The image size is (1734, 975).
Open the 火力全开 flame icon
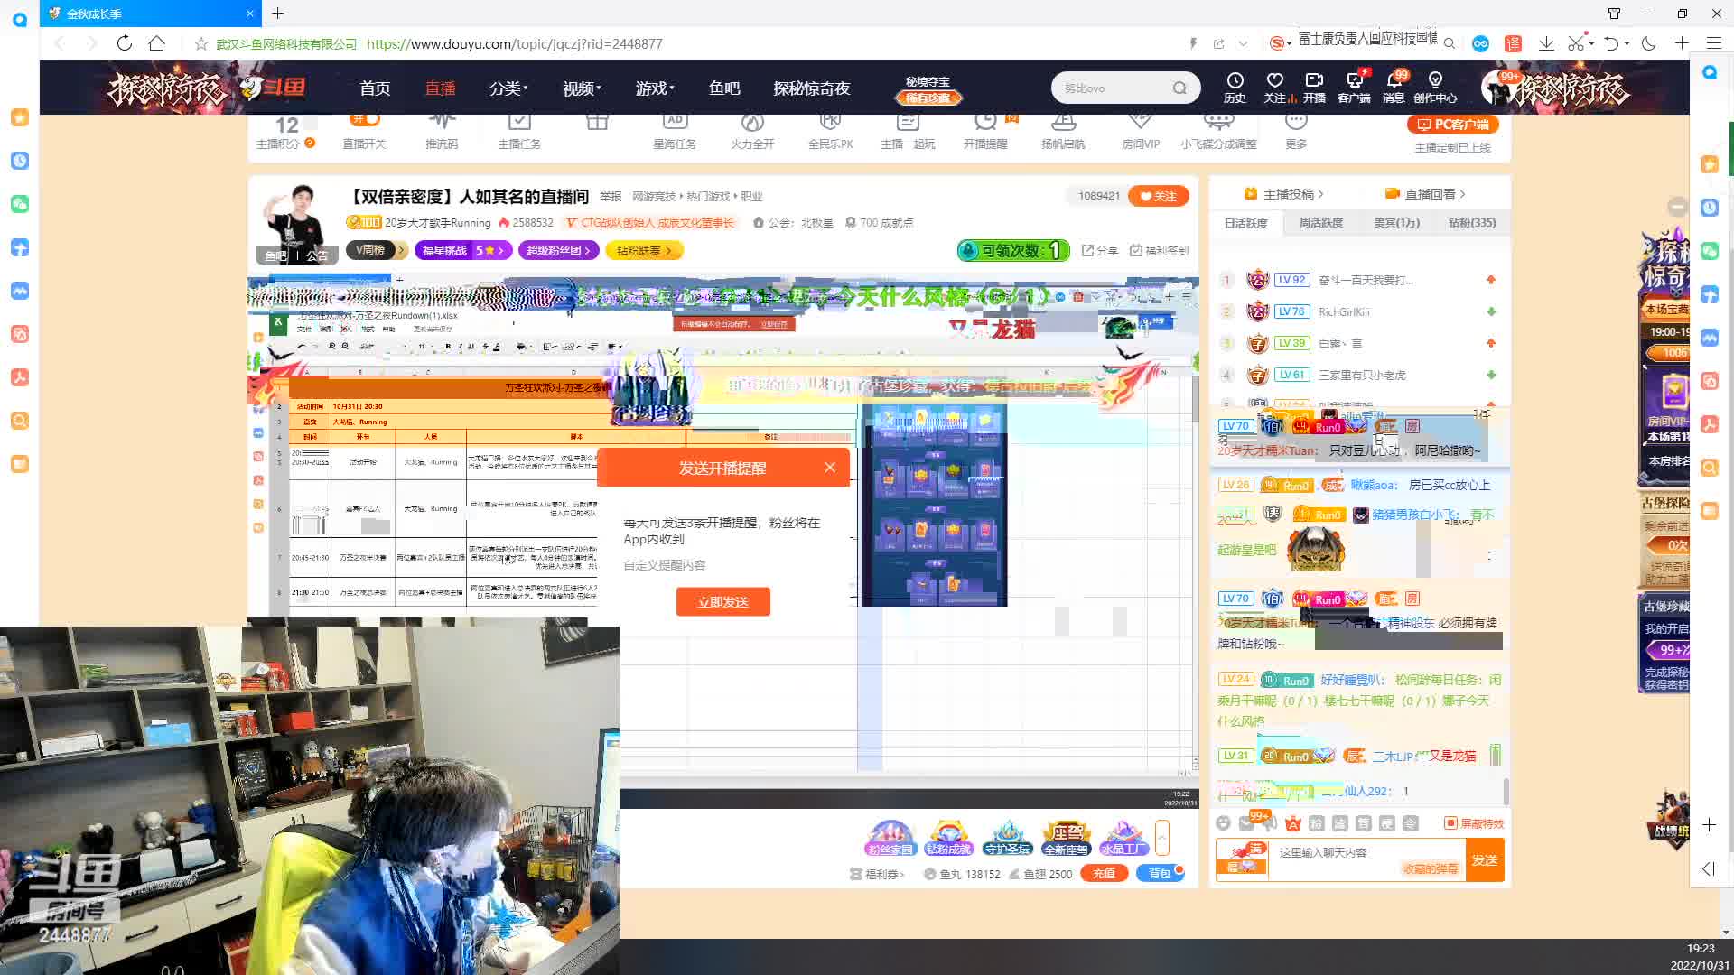[752, 131]
